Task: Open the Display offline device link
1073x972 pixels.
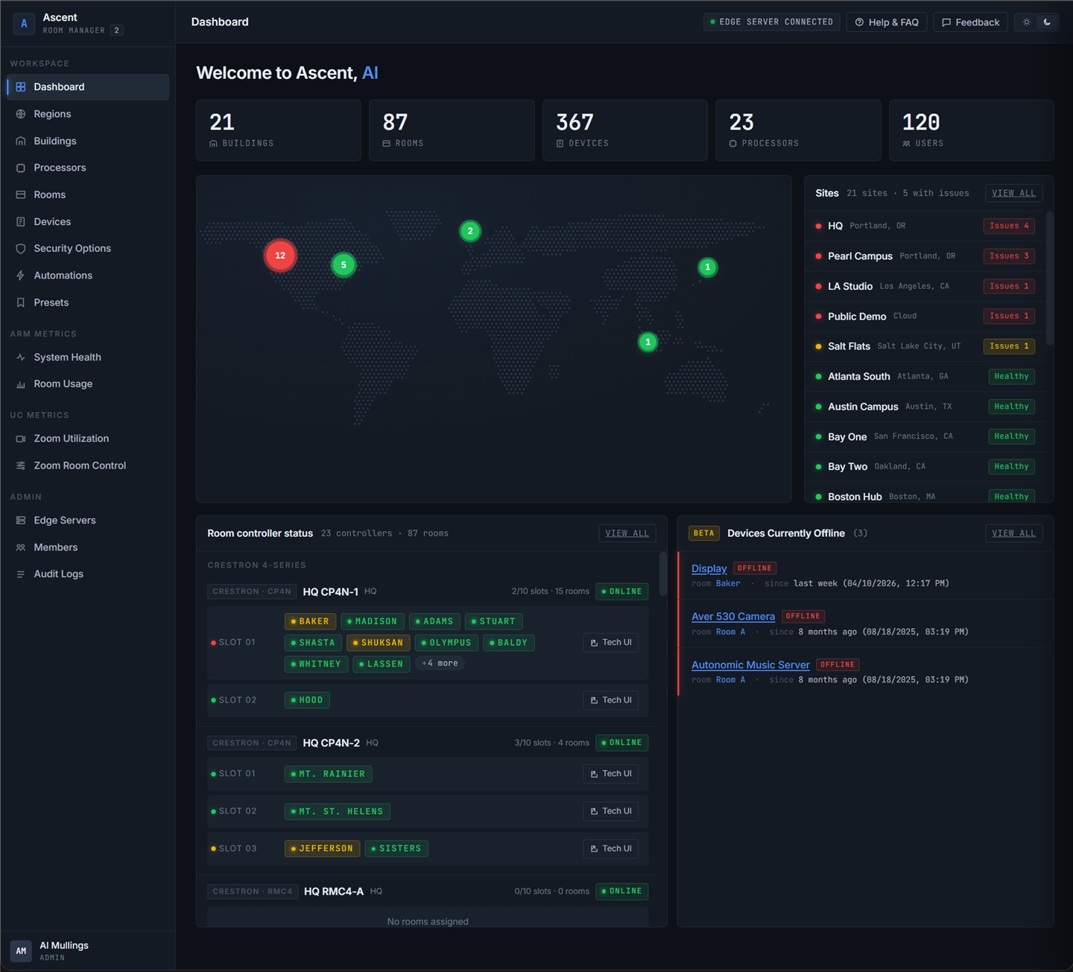Action: (709, 568)
